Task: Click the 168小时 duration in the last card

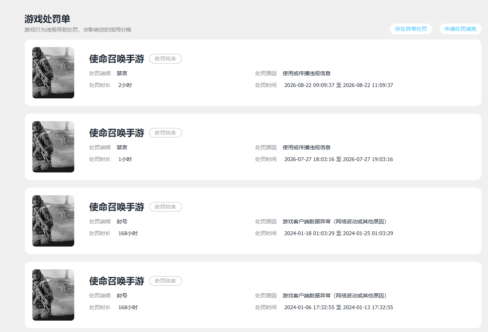Action: click(x=128, y=307)
